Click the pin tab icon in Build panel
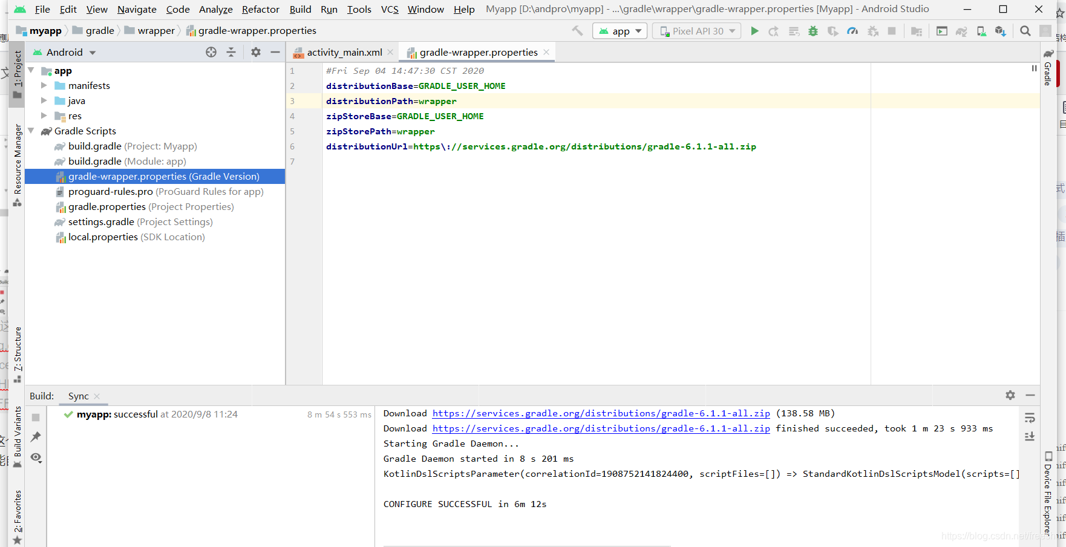The width and height of the screenshot is (1066, 547). point(36,437)
